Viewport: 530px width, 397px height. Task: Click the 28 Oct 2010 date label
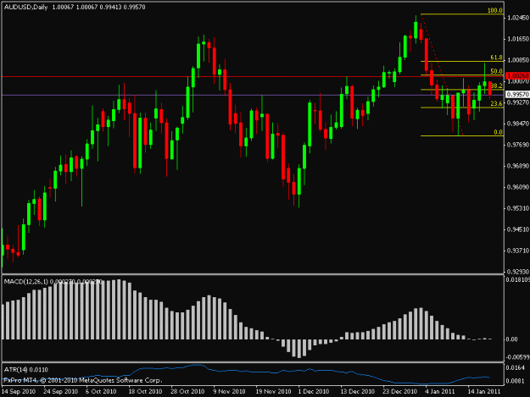(187, 391)
